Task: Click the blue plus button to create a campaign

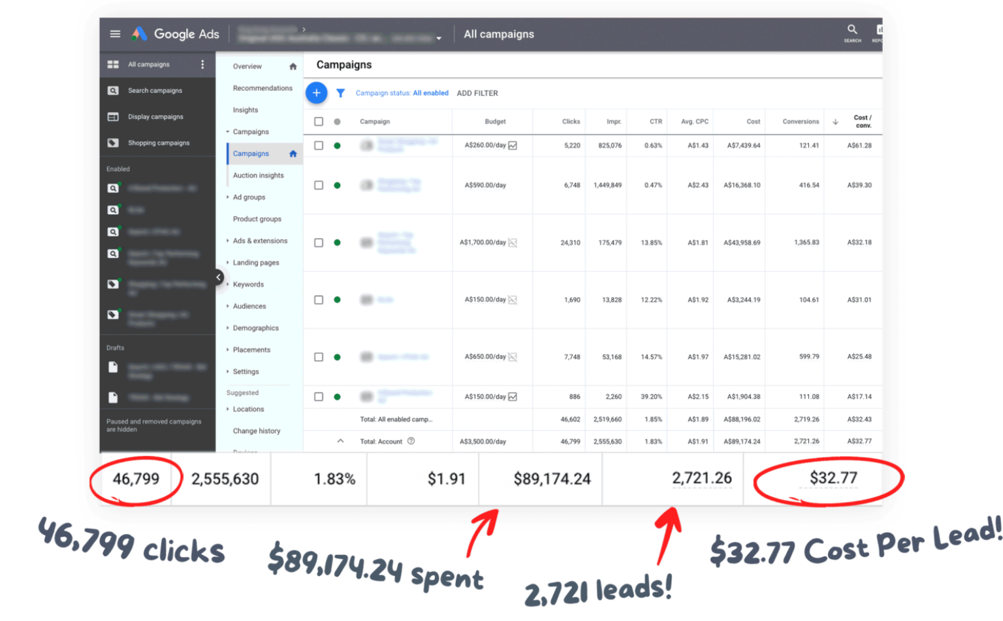Action: click(x=317, y=93)
